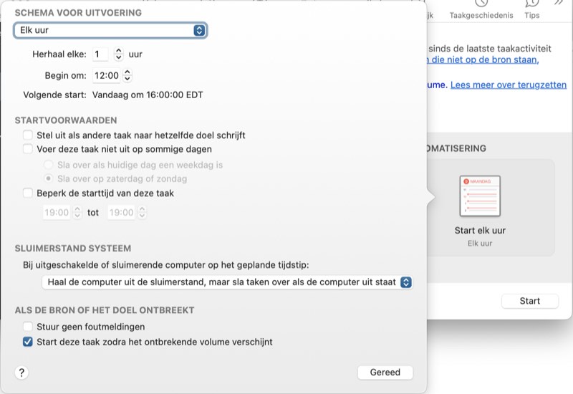The width and height of the screenshot is (573, 394).
Task: Select 'Sla over op zaterdag of zondag' radio
Action: tap(48, 178)
